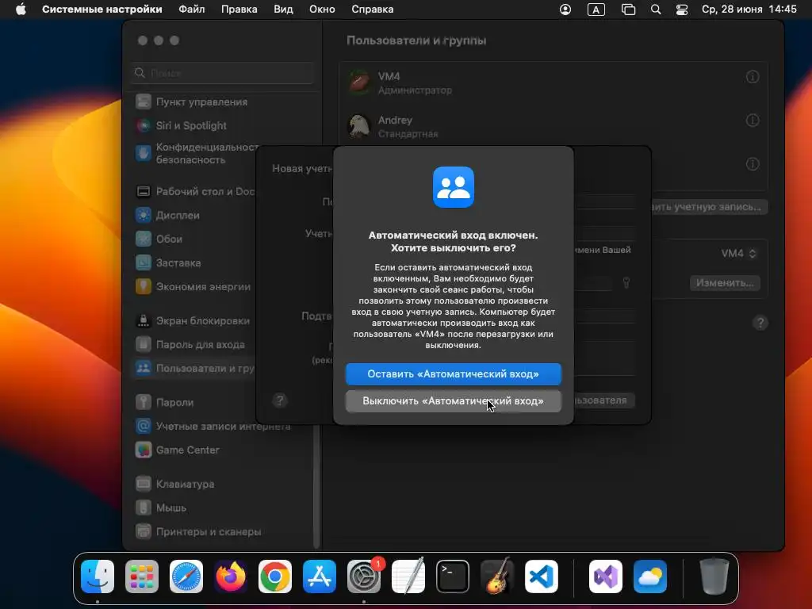Open cloud weather app in Dock
This screenshot has height=609, width=812.
[x=650, y=576]
